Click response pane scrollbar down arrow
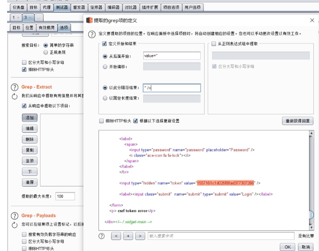This screenshot has height=251, width=319. 311,228
